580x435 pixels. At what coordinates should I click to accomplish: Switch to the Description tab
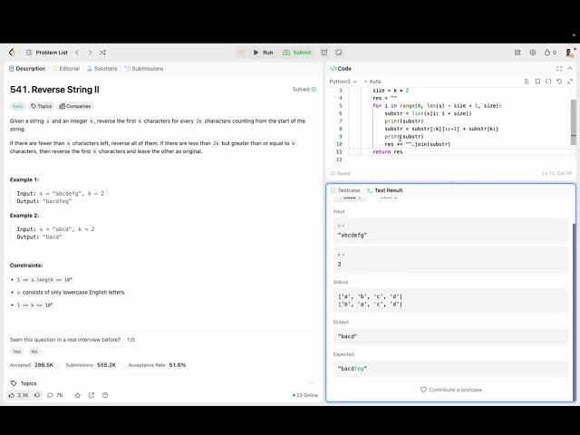tap(27, 69)
